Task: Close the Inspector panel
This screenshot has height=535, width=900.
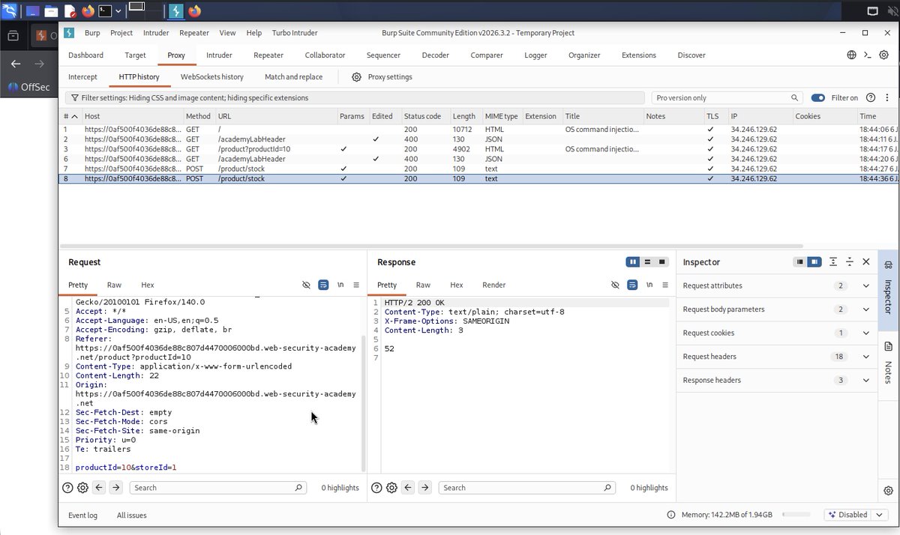Action: coord(866,262)
